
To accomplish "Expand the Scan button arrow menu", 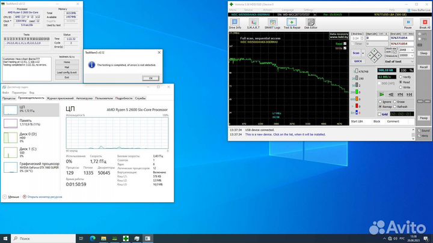I will (363, 53).
